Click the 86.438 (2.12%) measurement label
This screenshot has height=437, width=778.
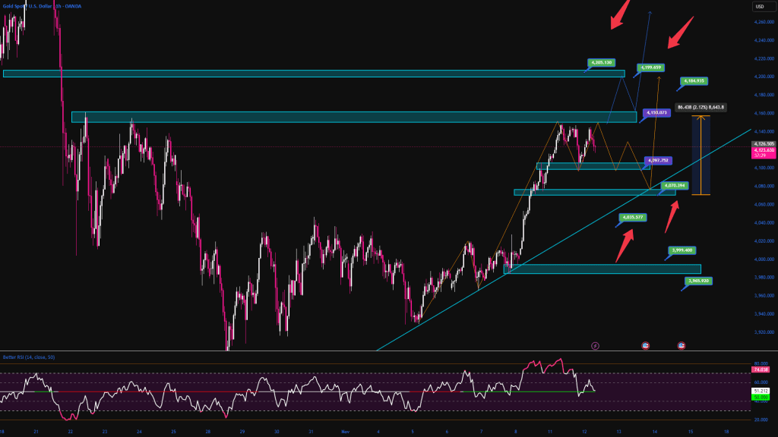pyautogui.click(x=701, y=107)
